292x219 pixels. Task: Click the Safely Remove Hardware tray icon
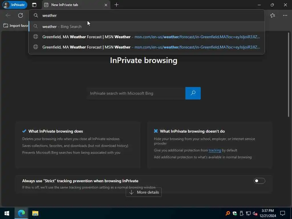[x=242, y=213]
